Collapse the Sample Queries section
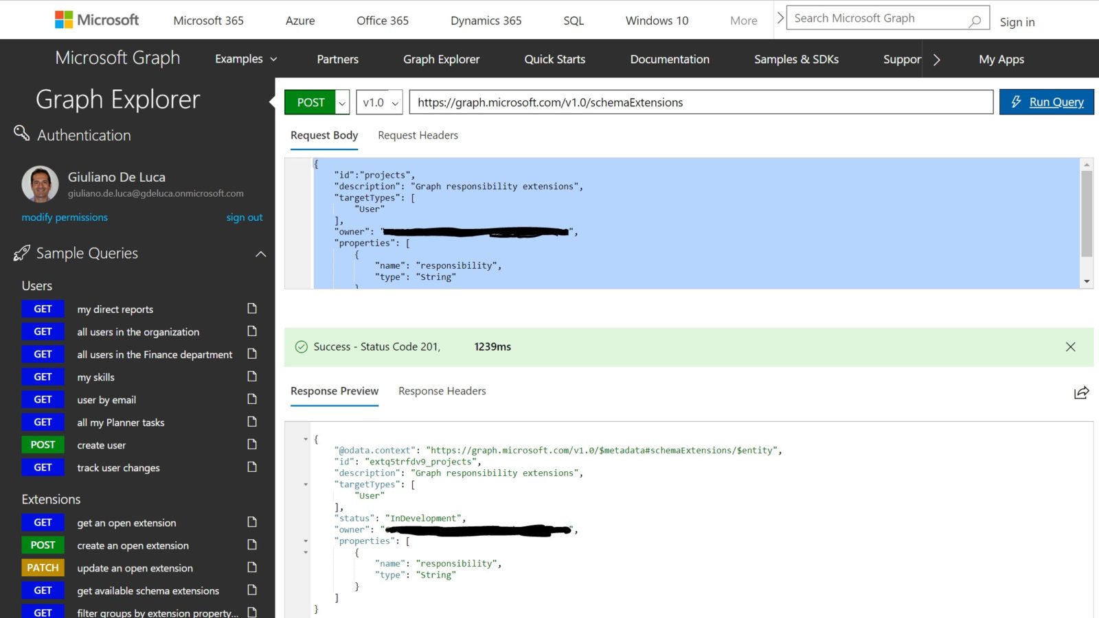1099x618 pixels. [x=261, y=254]
